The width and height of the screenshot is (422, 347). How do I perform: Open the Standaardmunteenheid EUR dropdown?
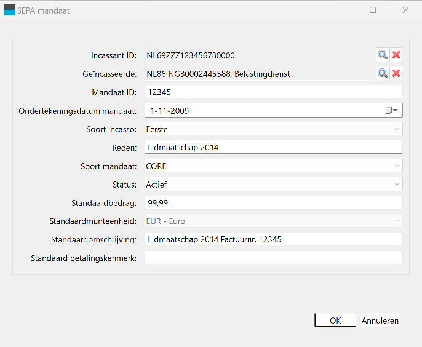[x=273, y=221]
